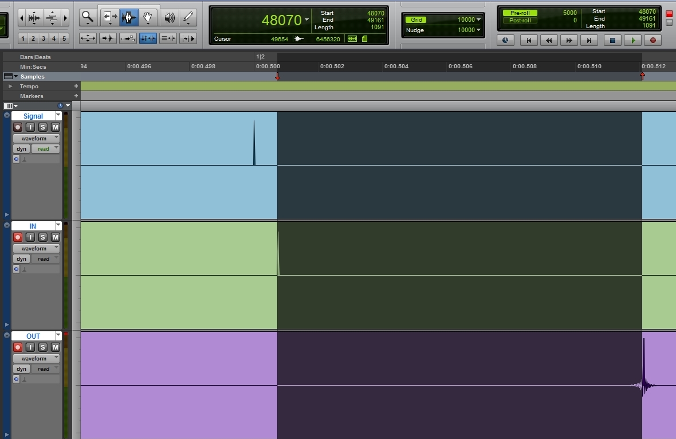Select the Pencil tool
Viewport: 676px width, 439px height.
tap(188, 18)
